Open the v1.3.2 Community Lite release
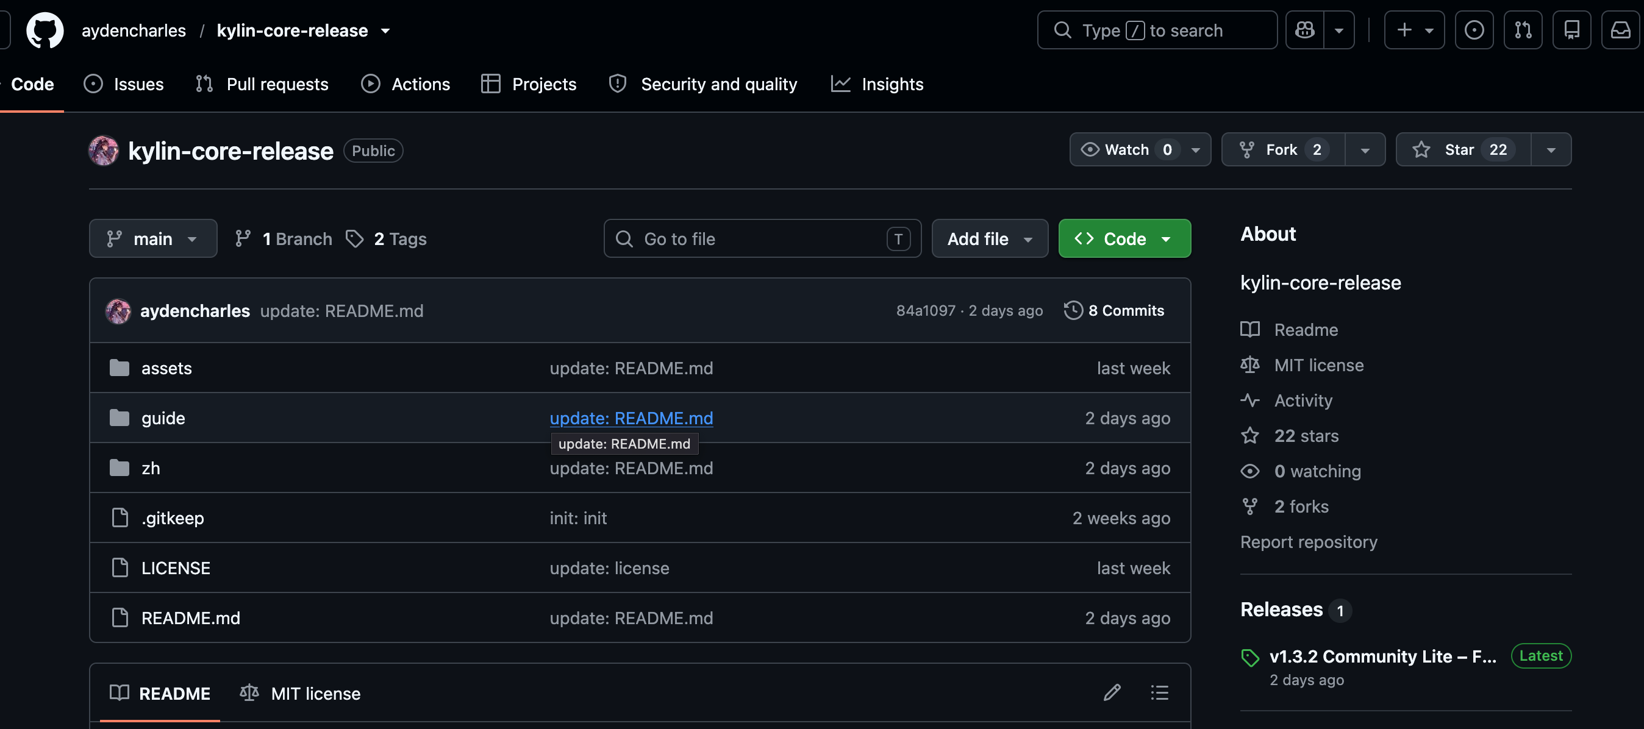The height and width of the screenshot is (729, 1644). [x=1382, y=656]
